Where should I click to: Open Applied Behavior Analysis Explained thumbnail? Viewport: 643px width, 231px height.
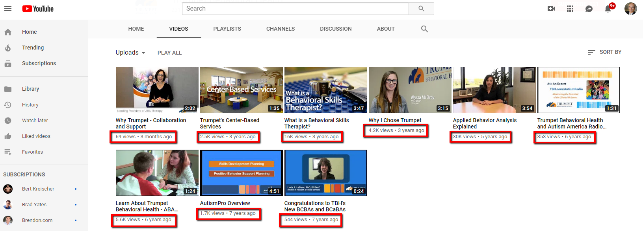[494, 90]
